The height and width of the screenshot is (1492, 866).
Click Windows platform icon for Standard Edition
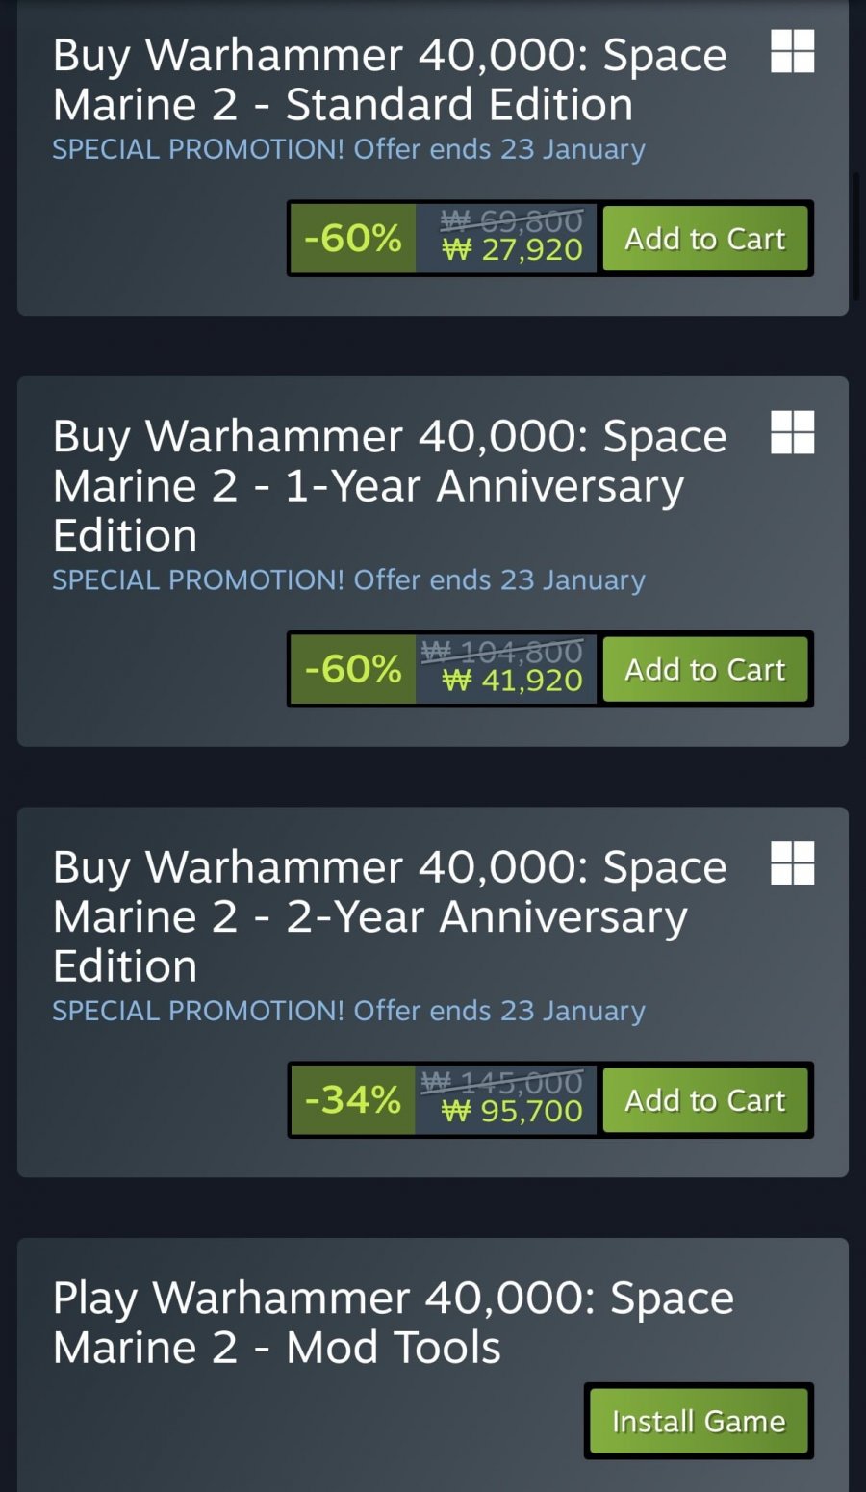pos(792,51)
